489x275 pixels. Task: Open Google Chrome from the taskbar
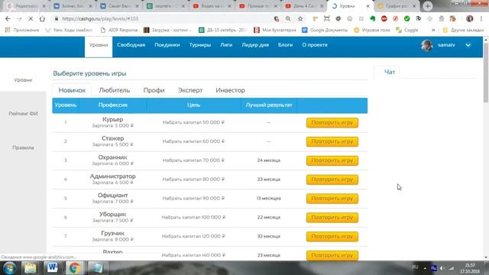74,268
